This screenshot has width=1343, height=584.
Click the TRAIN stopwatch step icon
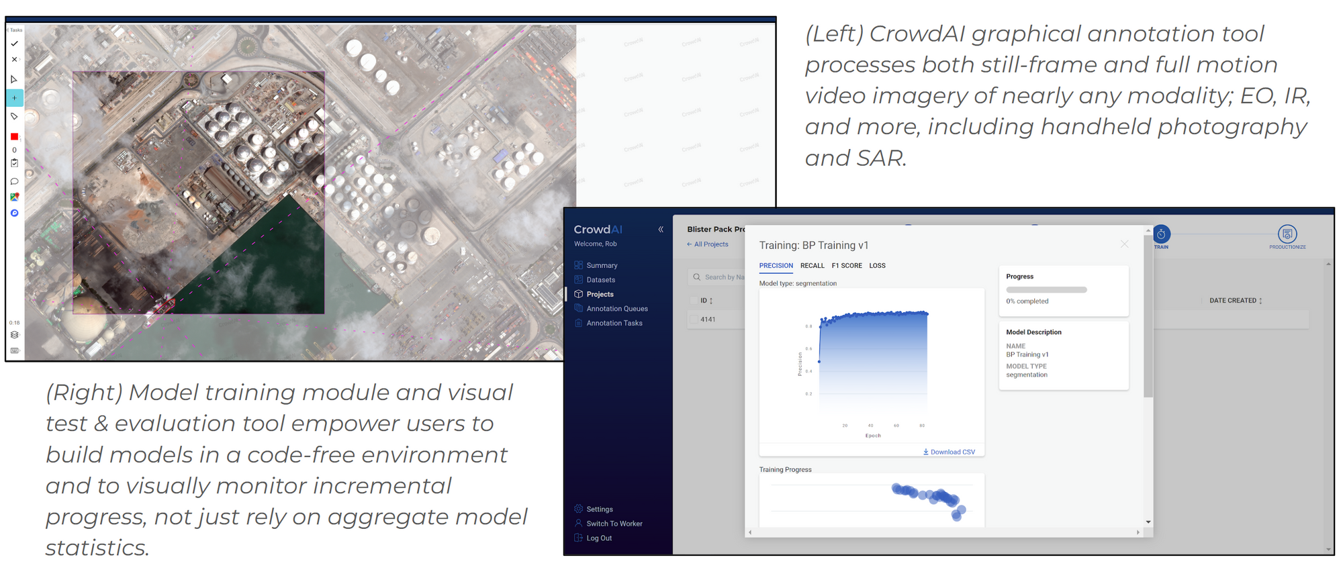pyautogui.click(x=1161, y=234)
